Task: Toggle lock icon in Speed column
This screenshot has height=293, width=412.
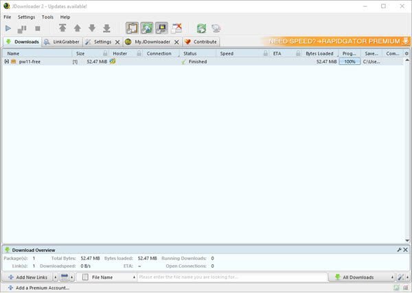Action: pos(266,53)
